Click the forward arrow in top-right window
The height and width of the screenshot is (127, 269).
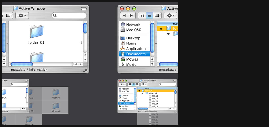(x=131, y=15)
